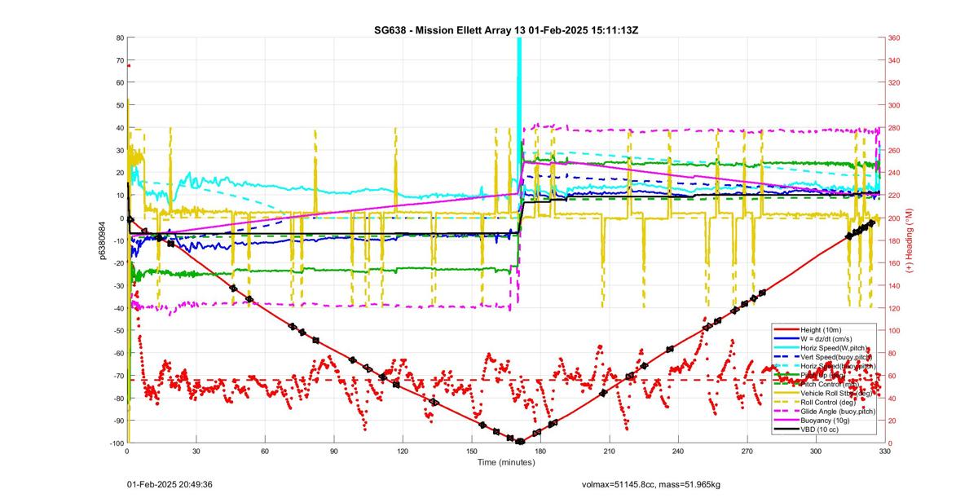Click left y-axis tick label 50
This screenshot has height=498, width=978.
119,105
